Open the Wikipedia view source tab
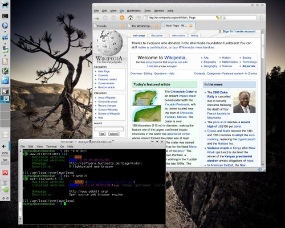 click(178, 35)
